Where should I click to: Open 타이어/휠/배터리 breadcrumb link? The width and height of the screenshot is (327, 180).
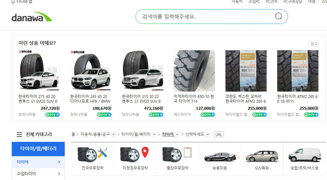tap(136, 134)
